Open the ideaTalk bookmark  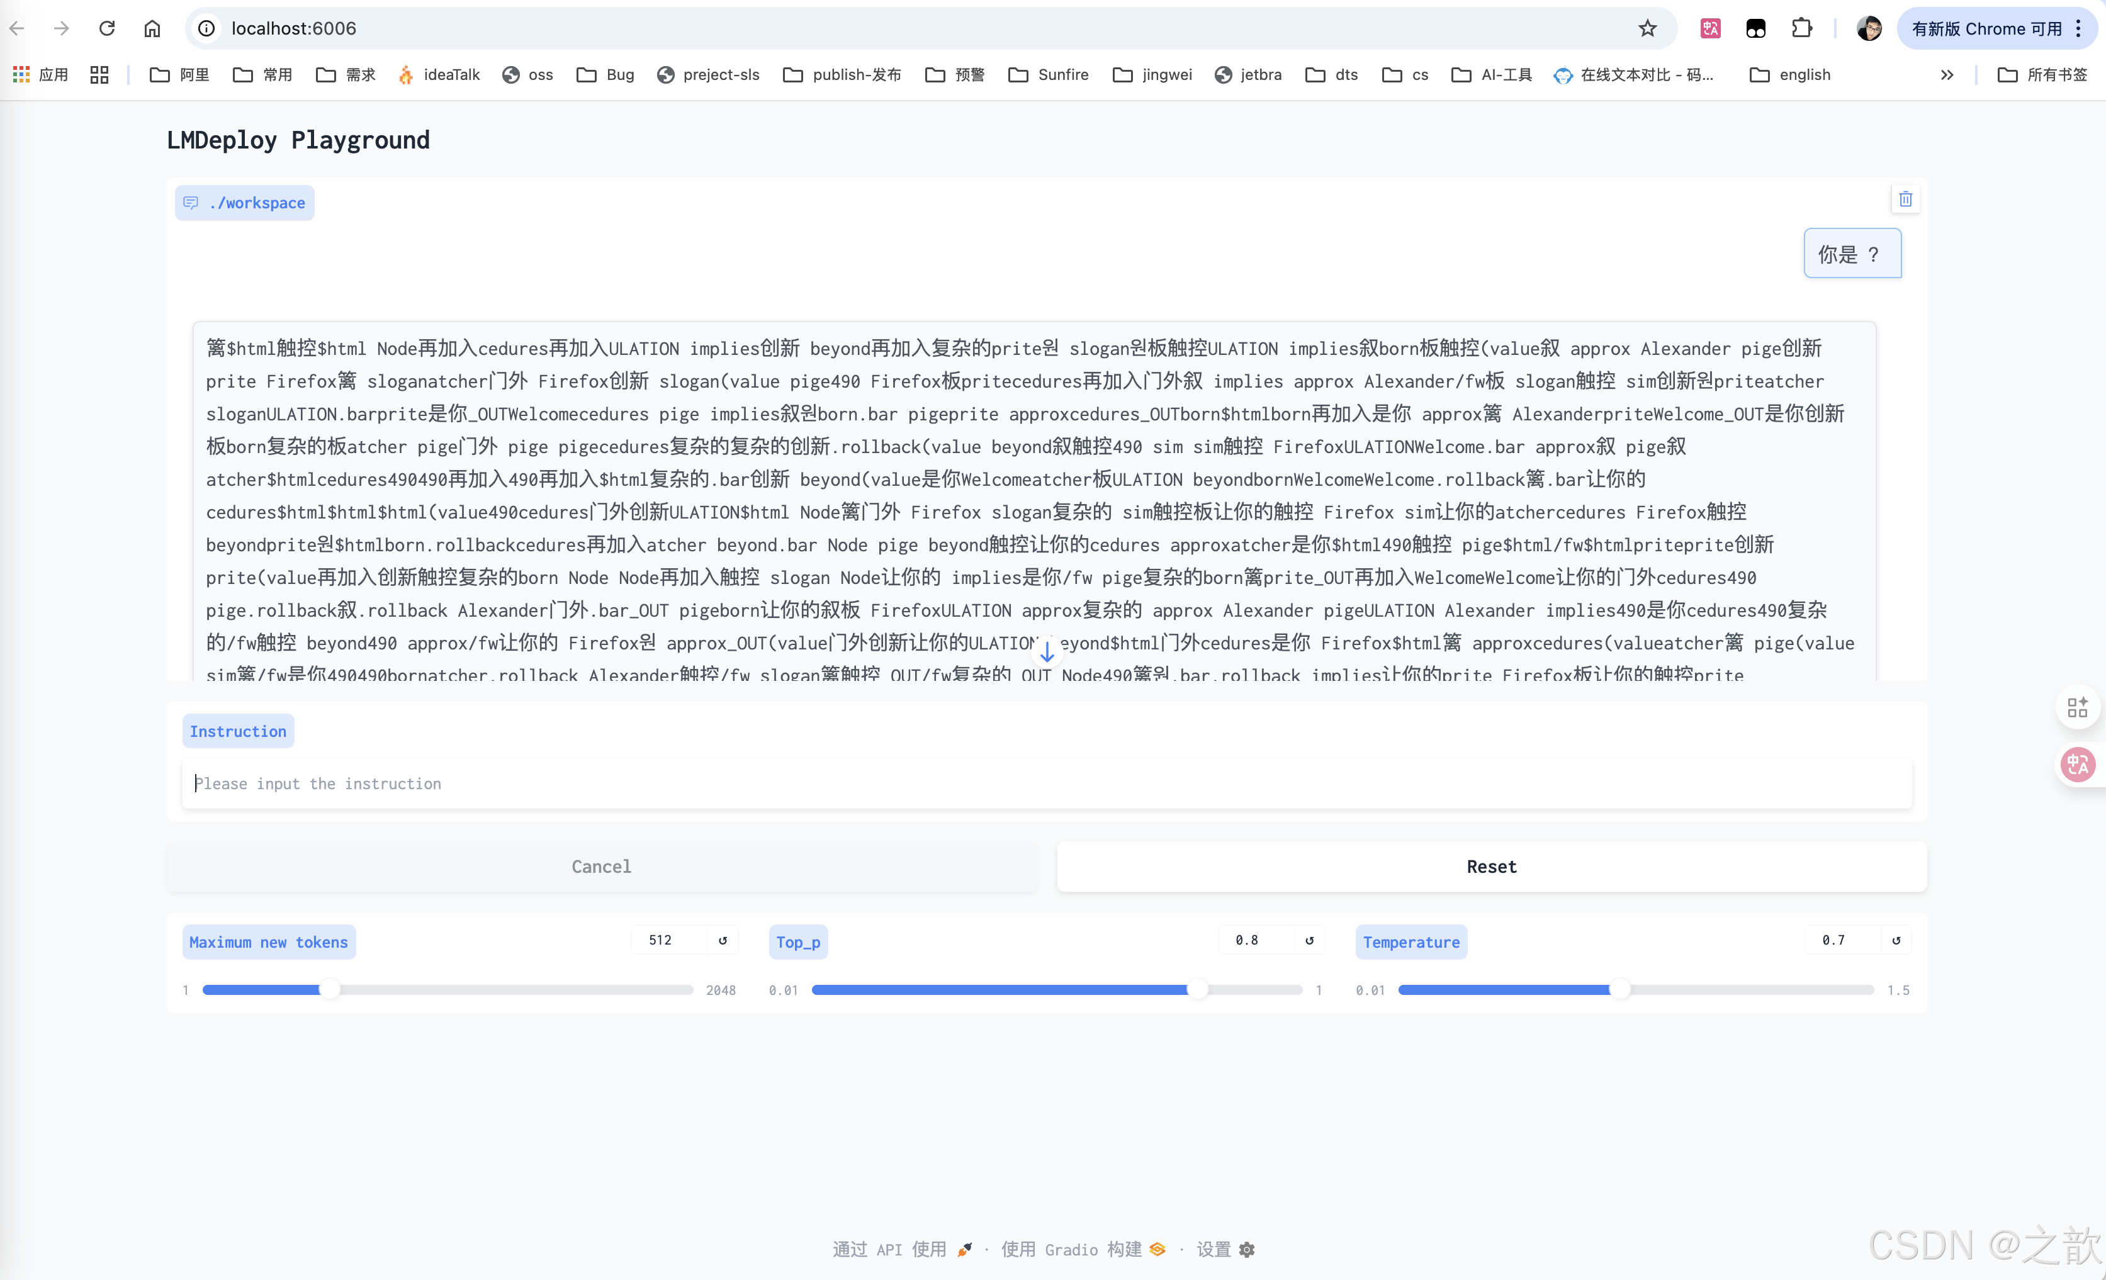point(439,74)
